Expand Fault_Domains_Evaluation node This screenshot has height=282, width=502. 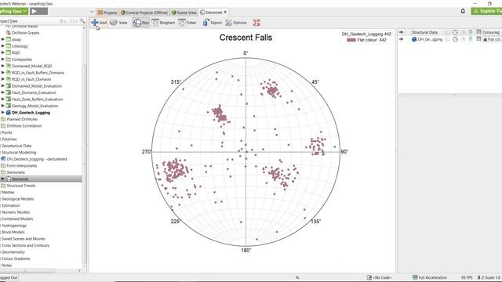tap(3, 92)
